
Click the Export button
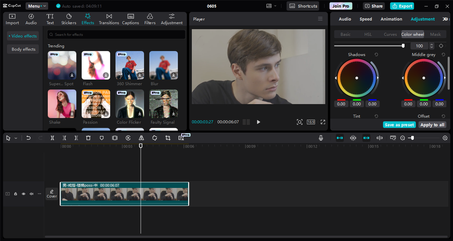pyautogui.click(x=402, y=6)
